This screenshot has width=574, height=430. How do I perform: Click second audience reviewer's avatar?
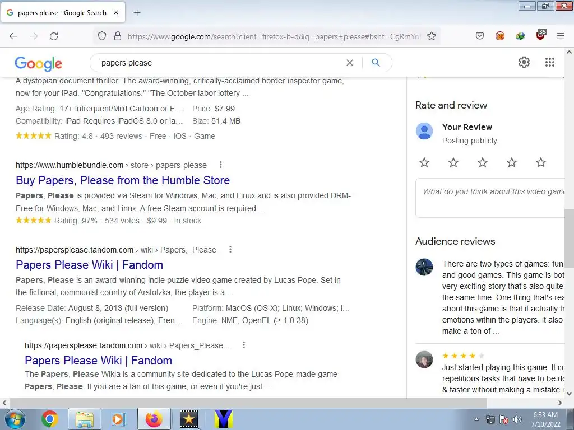click(x=424, y=360)
